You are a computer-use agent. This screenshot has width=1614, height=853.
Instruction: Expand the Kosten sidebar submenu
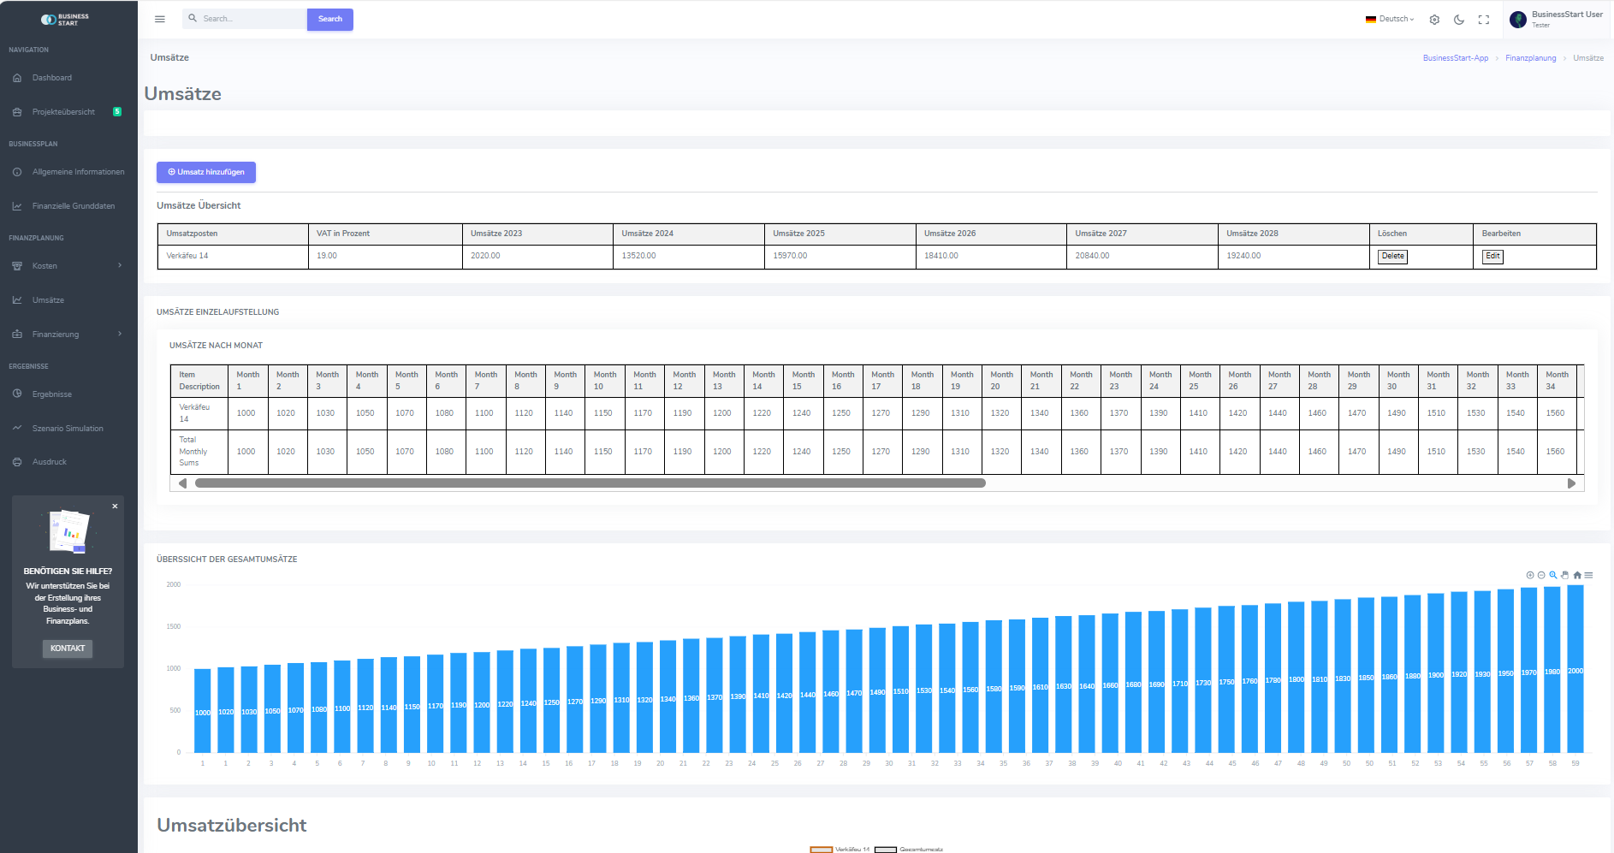tap(68, 266)
